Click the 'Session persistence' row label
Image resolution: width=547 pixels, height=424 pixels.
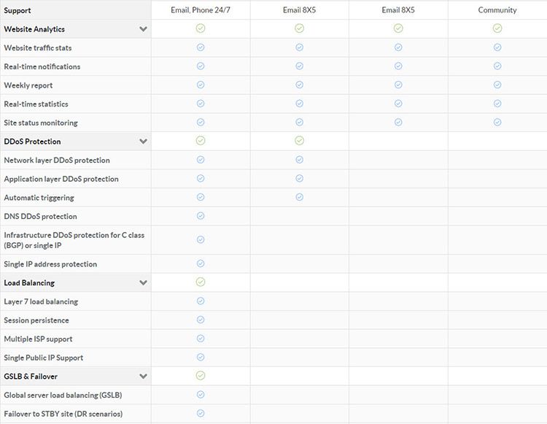click(36, 320)
